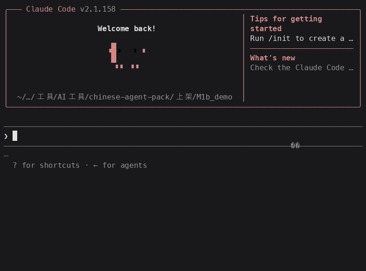Click 'Run /init to create a …' tip

(301, 38)
